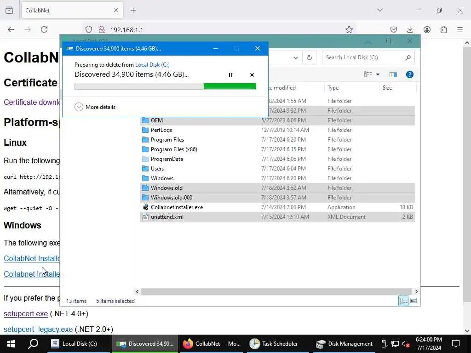Open the list all tabs dropdown
The image size is (471, 353).
[x=380, y=10]
